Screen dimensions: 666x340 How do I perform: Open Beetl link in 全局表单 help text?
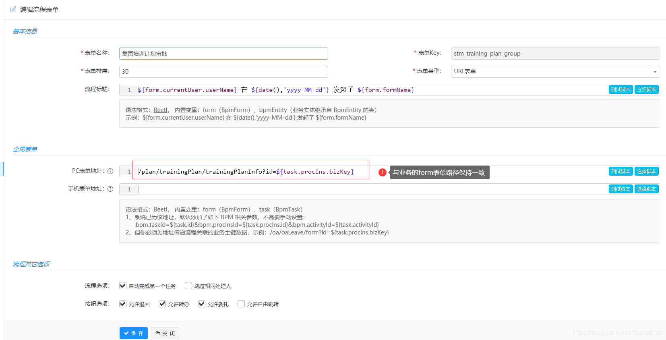[x=161, y=209]
